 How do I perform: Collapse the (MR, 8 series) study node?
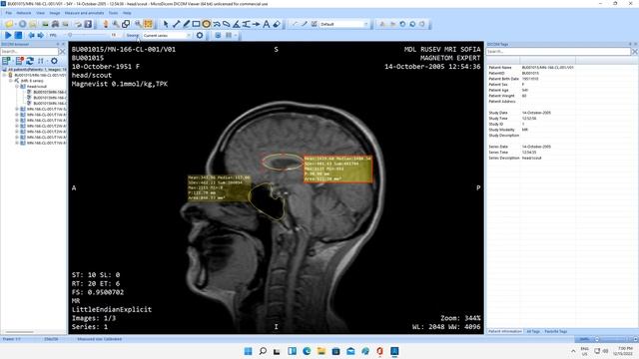click(x=11, y=81)
